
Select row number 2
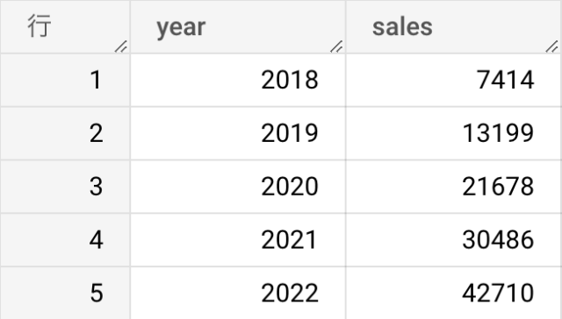click(x=65, y=133)
